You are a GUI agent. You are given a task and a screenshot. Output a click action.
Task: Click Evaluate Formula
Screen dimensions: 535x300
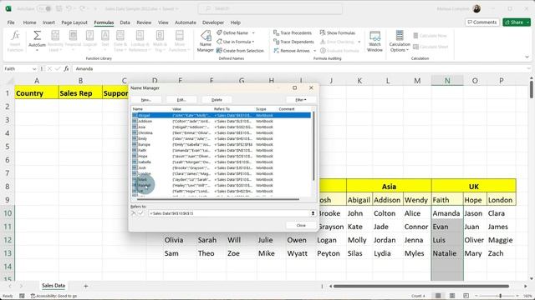[x=339, y=51]
